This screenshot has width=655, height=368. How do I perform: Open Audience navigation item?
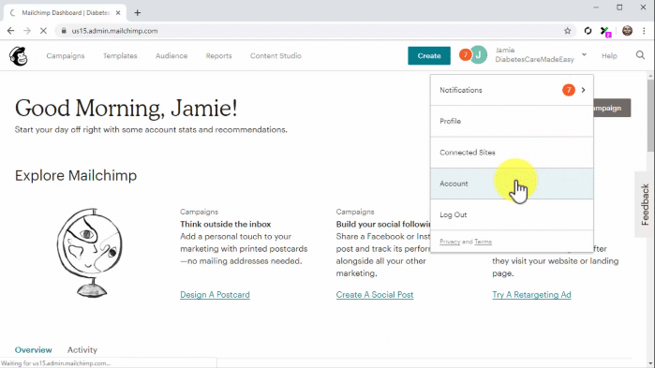171,56
